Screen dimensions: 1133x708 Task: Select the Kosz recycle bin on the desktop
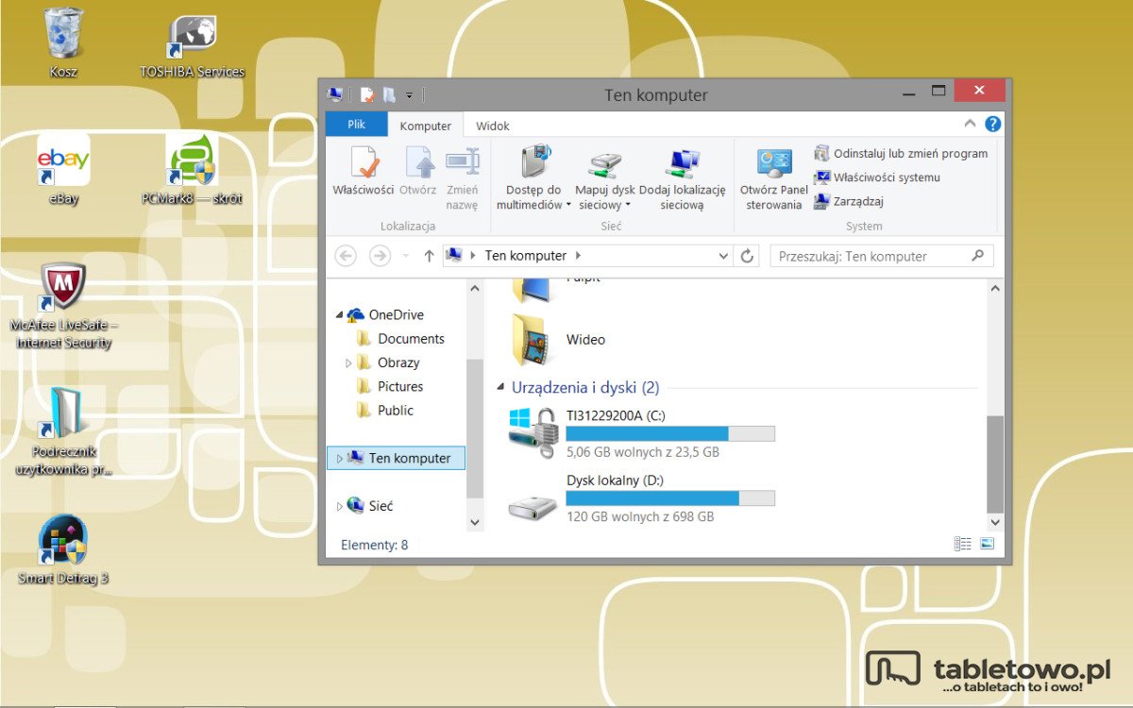click(64, 43)
